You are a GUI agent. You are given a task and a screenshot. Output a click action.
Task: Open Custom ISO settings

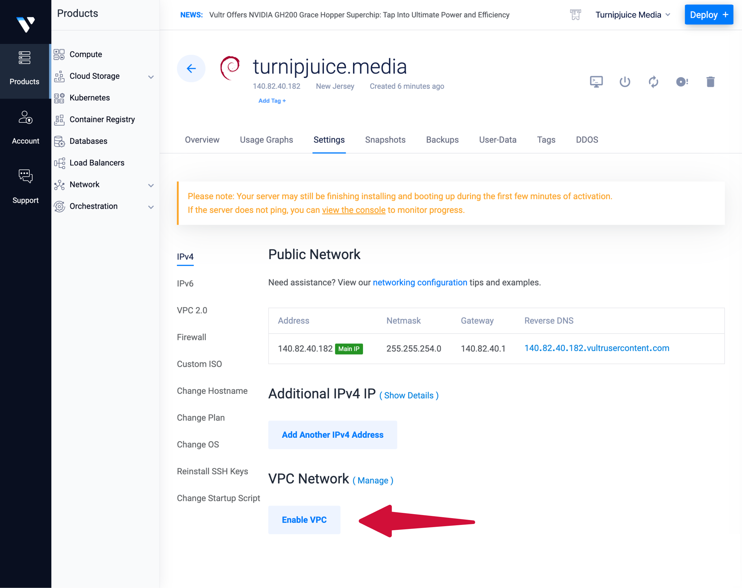(x=199, y=364)
